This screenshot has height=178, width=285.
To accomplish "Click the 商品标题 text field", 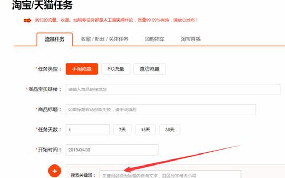I will click(x=161, y=110).
